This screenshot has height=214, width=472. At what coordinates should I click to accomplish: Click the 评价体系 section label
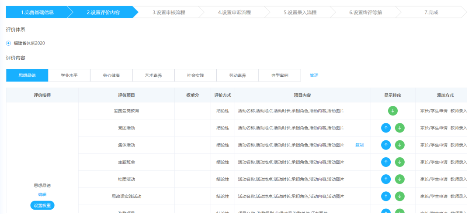tap(16, 30)
